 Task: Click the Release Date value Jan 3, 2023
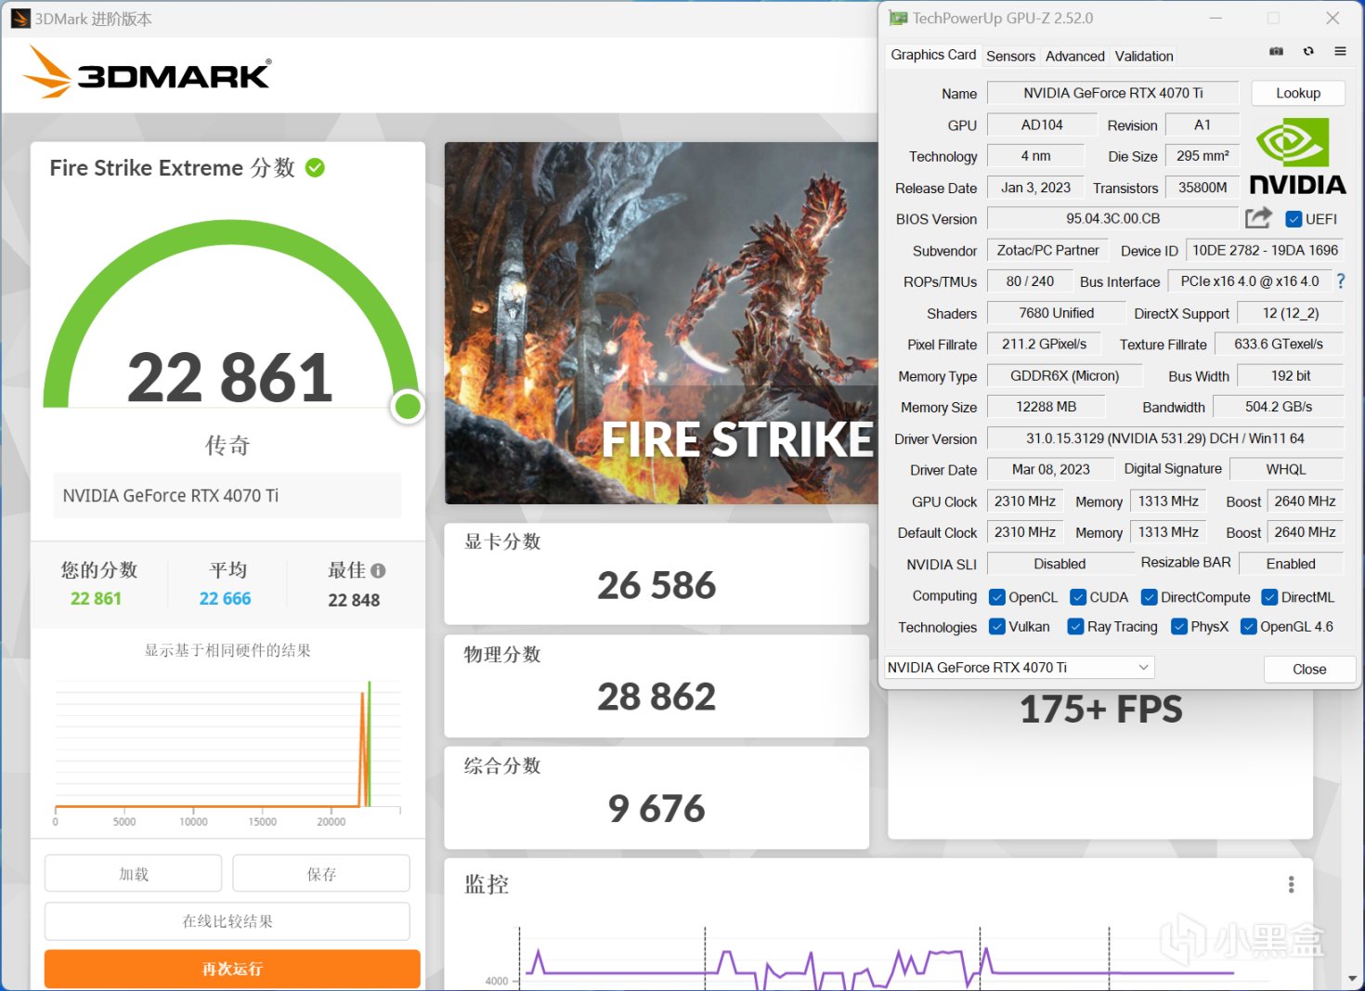1035,188
